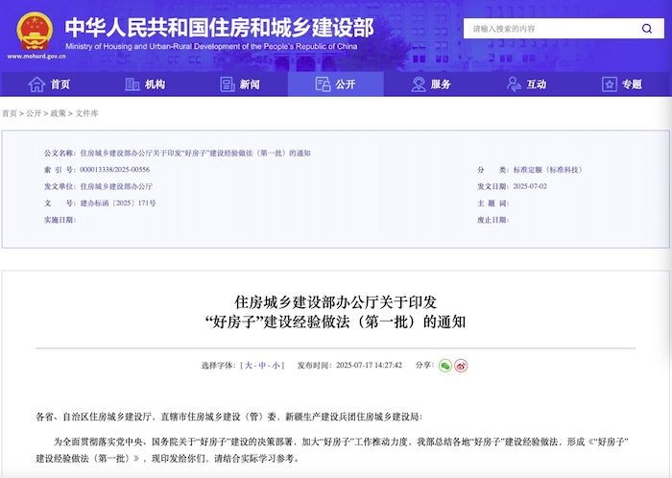Click the document icon beside 公开
The image size is (672, 478).
(323, 84)
